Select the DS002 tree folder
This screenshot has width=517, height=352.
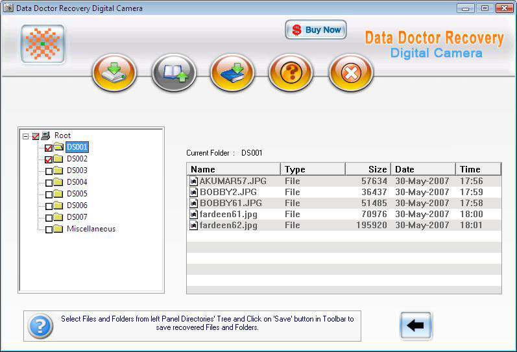[77, 159]
